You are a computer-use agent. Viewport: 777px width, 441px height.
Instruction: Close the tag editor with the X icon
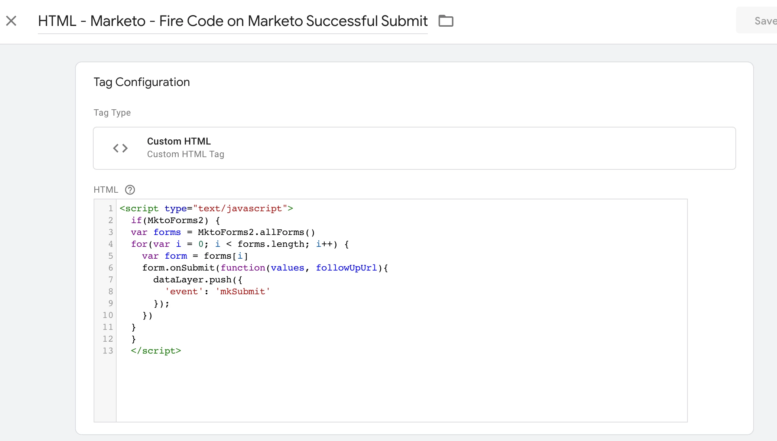(11, 21)
